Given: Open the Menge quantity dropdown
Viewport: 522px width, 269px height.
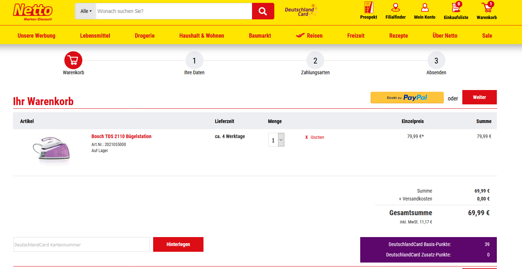Looking at the screenshot, I should click(x=276, y=140).
